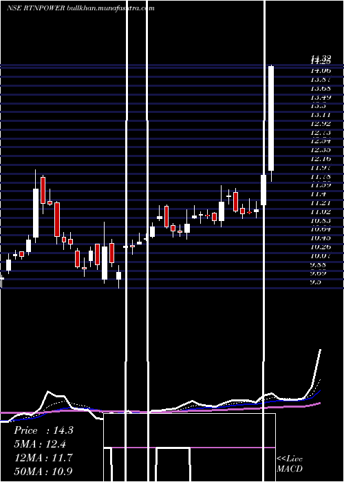The width and height of the screenshot is (344, 482).
Task: Click the 11.78 price axis label
Action: [321, 177]
